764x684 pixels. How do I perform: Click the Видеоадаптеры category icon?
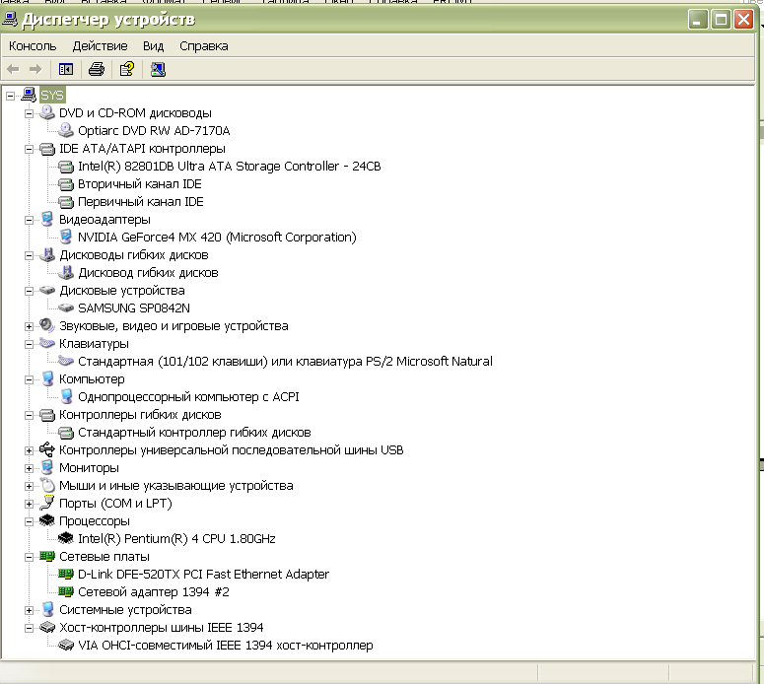click(x=47, y=219)
